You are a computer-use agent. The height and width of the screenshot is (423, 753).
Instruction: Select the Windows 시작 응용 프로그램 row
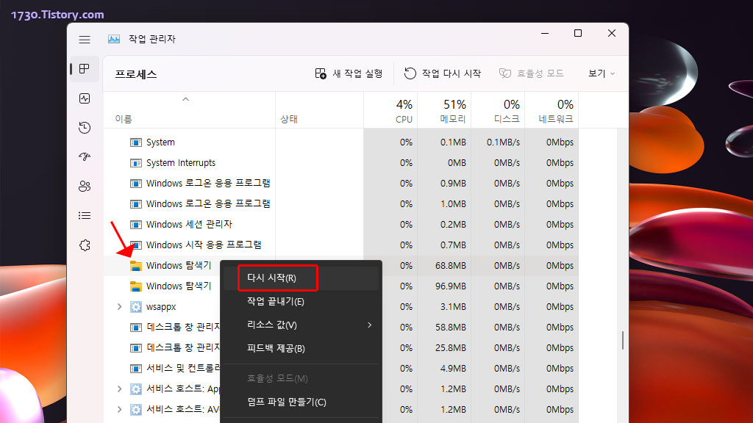[x=341, y=245]
